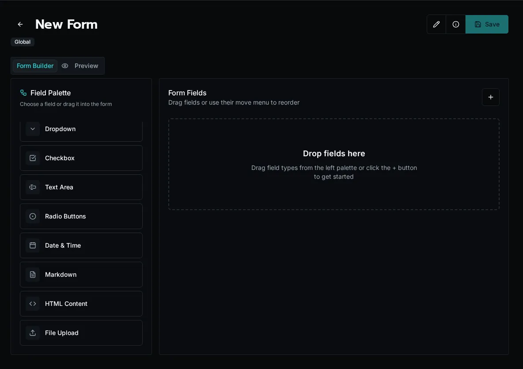Save the form

pos(487,24)
